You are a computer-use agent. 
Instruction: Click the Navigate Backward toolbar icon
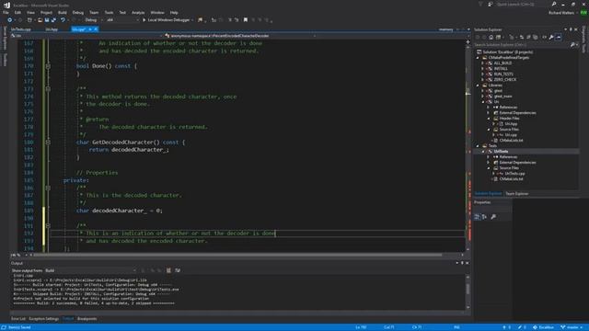click(x=10, y=20)
